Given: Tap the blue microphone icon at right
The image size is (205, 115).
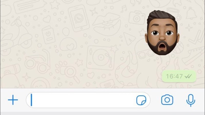Looking at the screenshot, I should (191, 100).
